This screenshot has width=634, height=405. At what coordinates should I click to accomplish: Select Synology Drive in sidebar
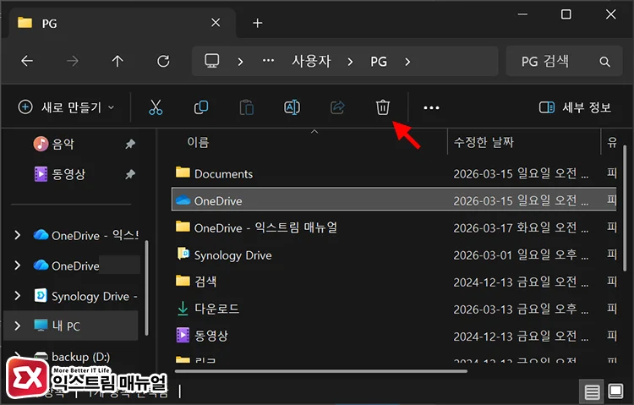tap(85, 296)
